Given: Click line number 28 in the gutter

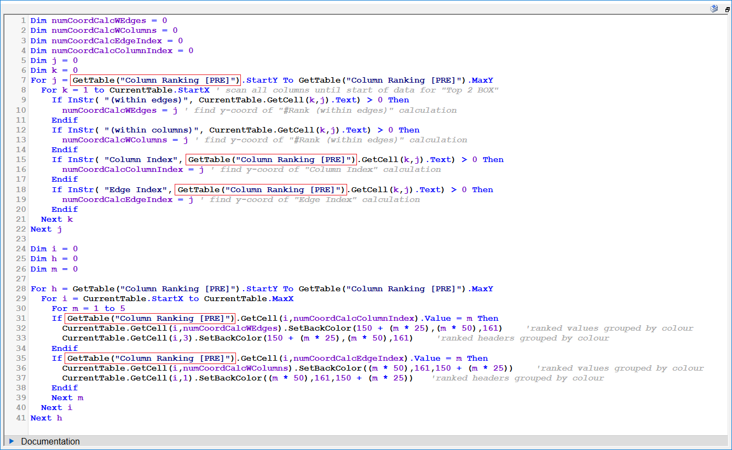Looking at the screenshot, I should coord(21,289).
